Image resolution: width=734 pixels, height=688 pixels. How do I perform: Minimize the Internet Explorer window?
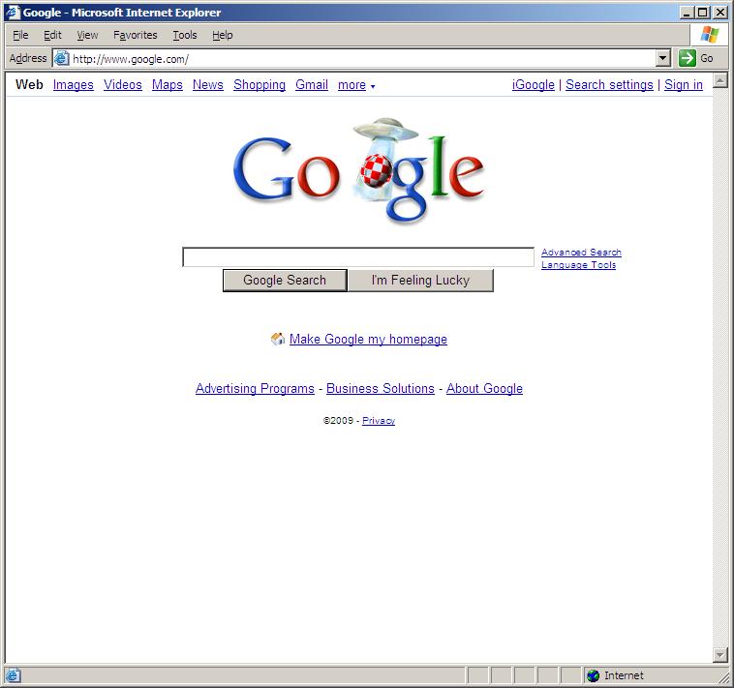[687, 13]
